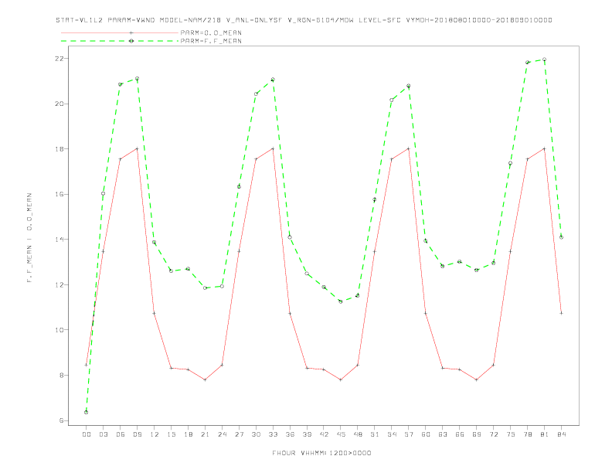Click x-axis tick label 33
612x473 pixels.
click(x=273, y=434)
